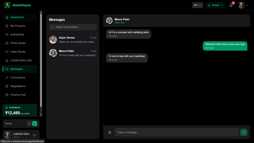Click Arjun Verma's avatar thumbnail

click(53, 39)
